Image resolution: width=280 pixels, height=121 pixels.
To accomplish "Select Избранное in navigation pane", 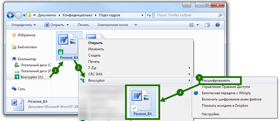I will pyautogui.click(x=24, y=35).
